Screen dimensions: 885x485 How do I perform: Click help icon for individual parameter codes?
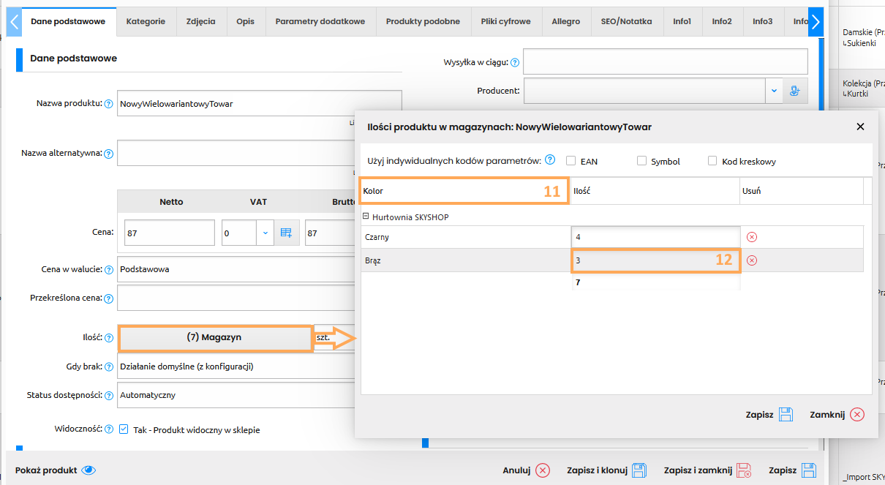[550, 160]
